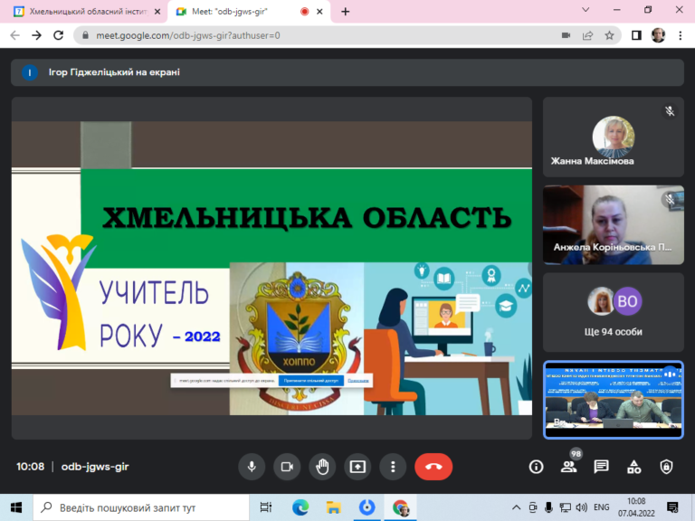Image resolution: width=695 pixels, height=521 pixels.
Task: Open Chrome's three-dot customize menu
Action: (x=681, y=35)
